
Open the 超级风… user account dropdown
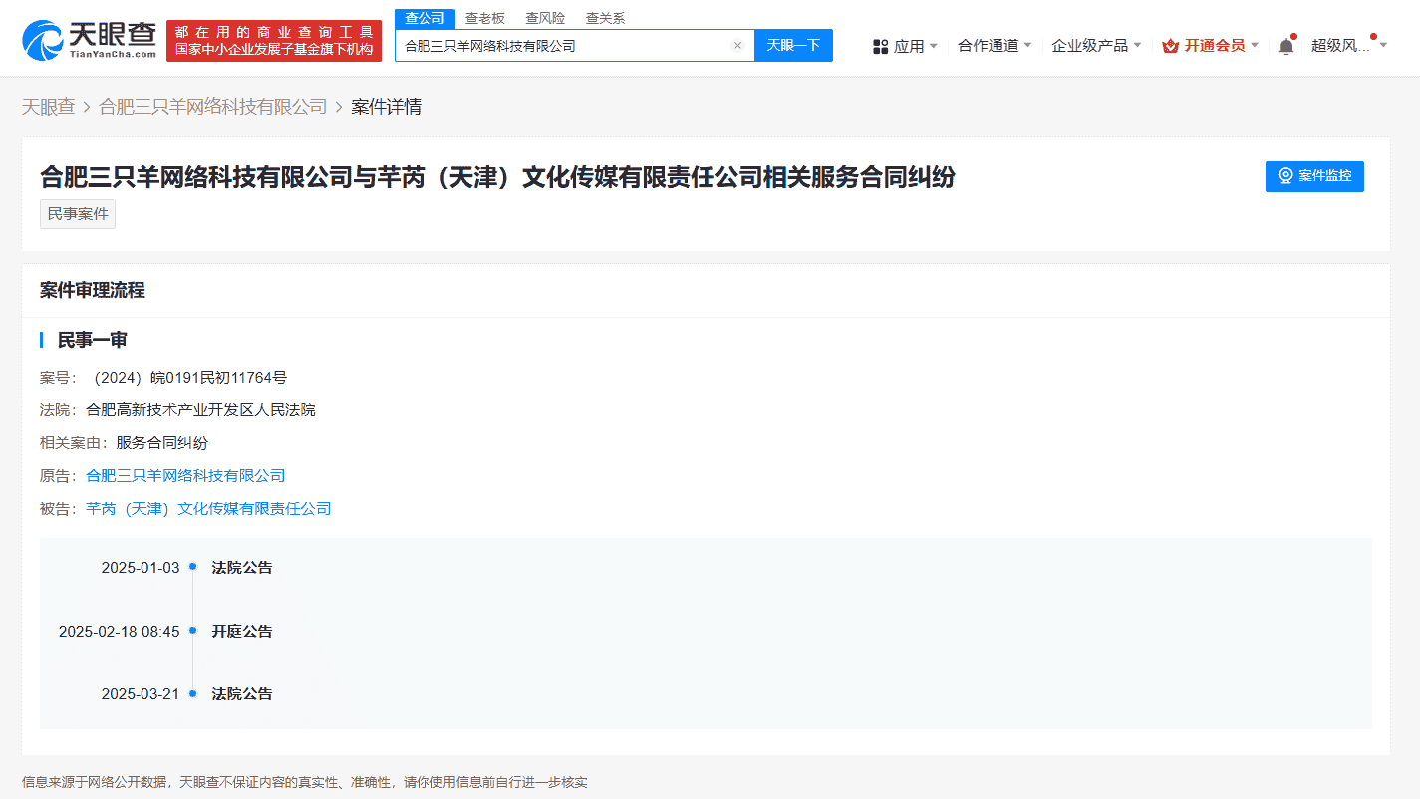click(x=1348, y=46)
